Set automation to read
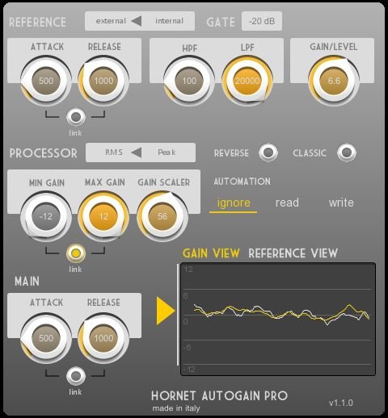388x418 pixels. coord(287,203)
